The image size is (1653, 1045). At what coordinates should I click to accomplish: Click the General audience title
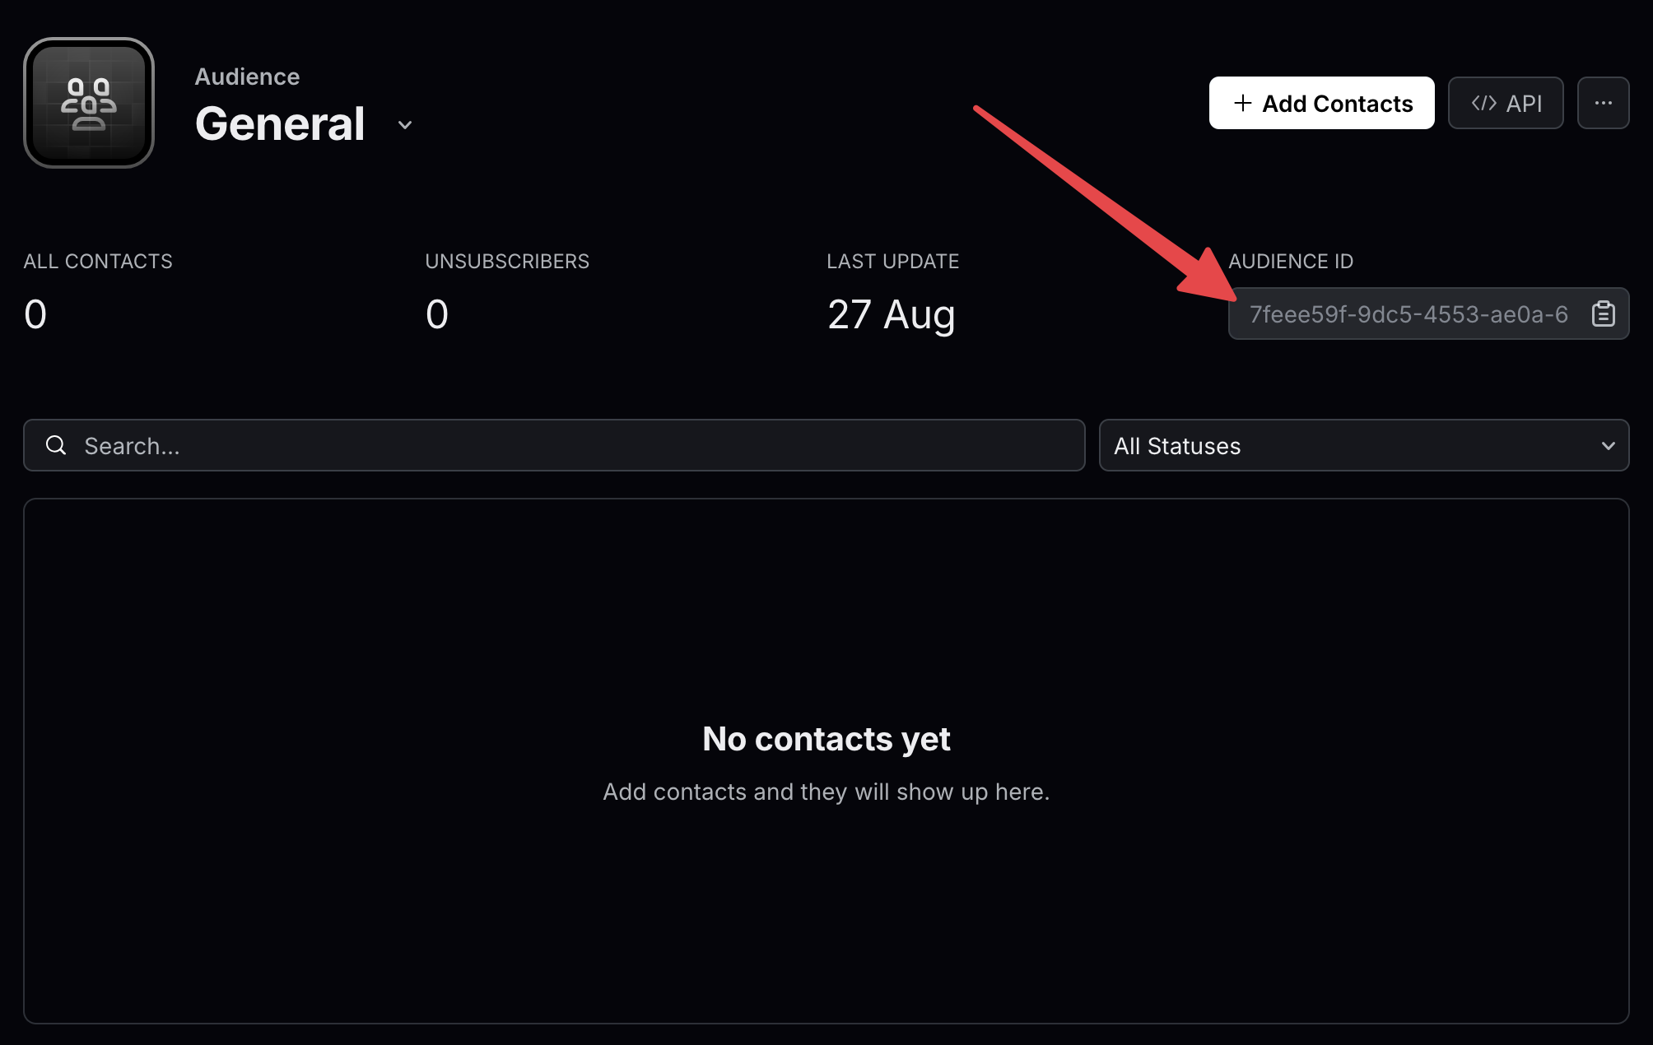(x=280, y=124)
